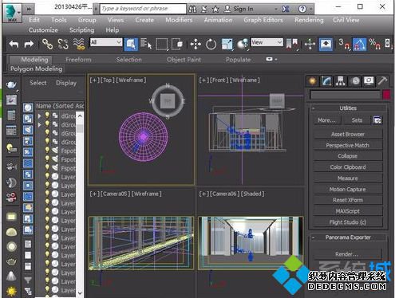Click the Sets button in Utilities
395x298 pixels.
tap(357, 120)
